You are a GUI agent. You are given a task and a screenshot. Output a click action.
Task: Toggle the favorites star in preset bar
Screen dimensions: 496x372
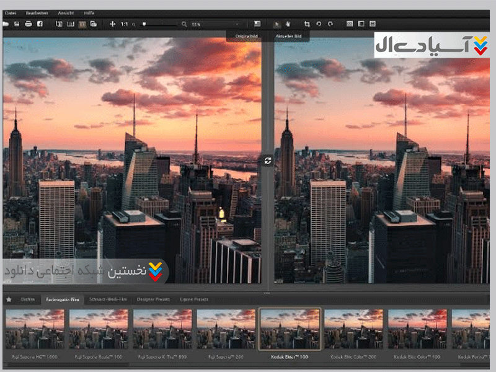click(9, 299)
